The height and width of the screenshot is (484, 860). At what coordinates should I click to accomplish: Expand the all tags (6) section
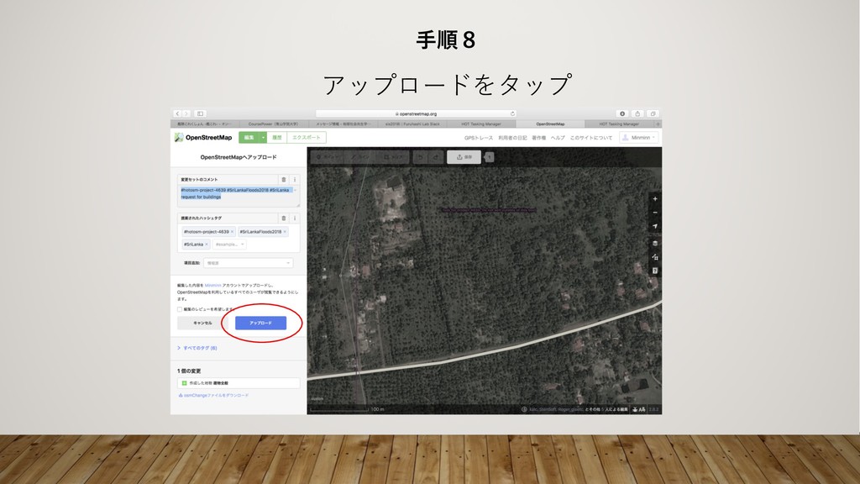click(x=197, y=348)
